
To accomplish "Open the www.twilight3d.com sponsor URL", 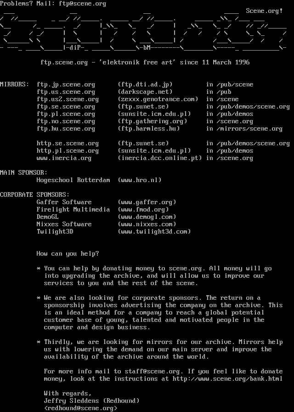I will (x=154, y=232).
